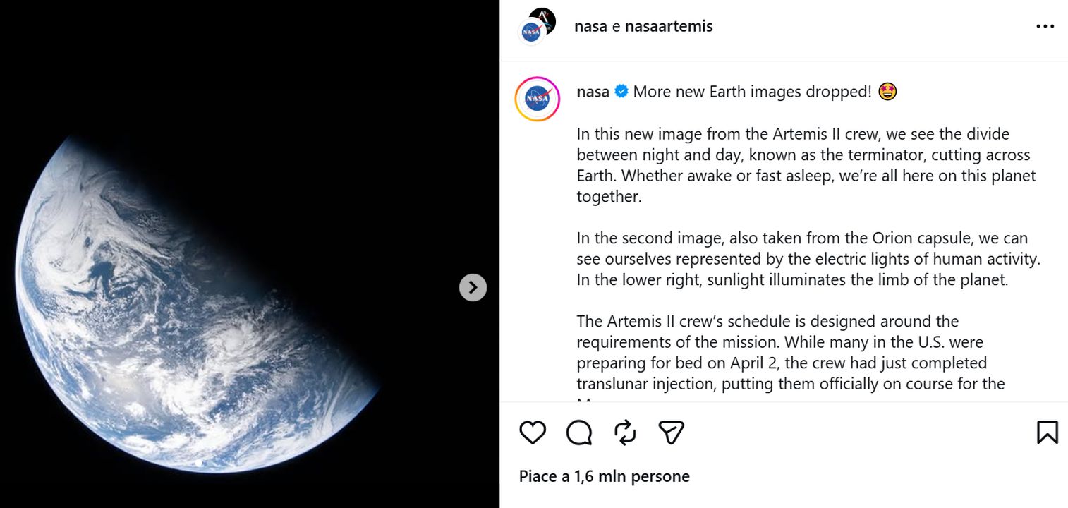1068x508 pixels.
Task: Repost using the circular arrows icon
Action: point(625,433)
